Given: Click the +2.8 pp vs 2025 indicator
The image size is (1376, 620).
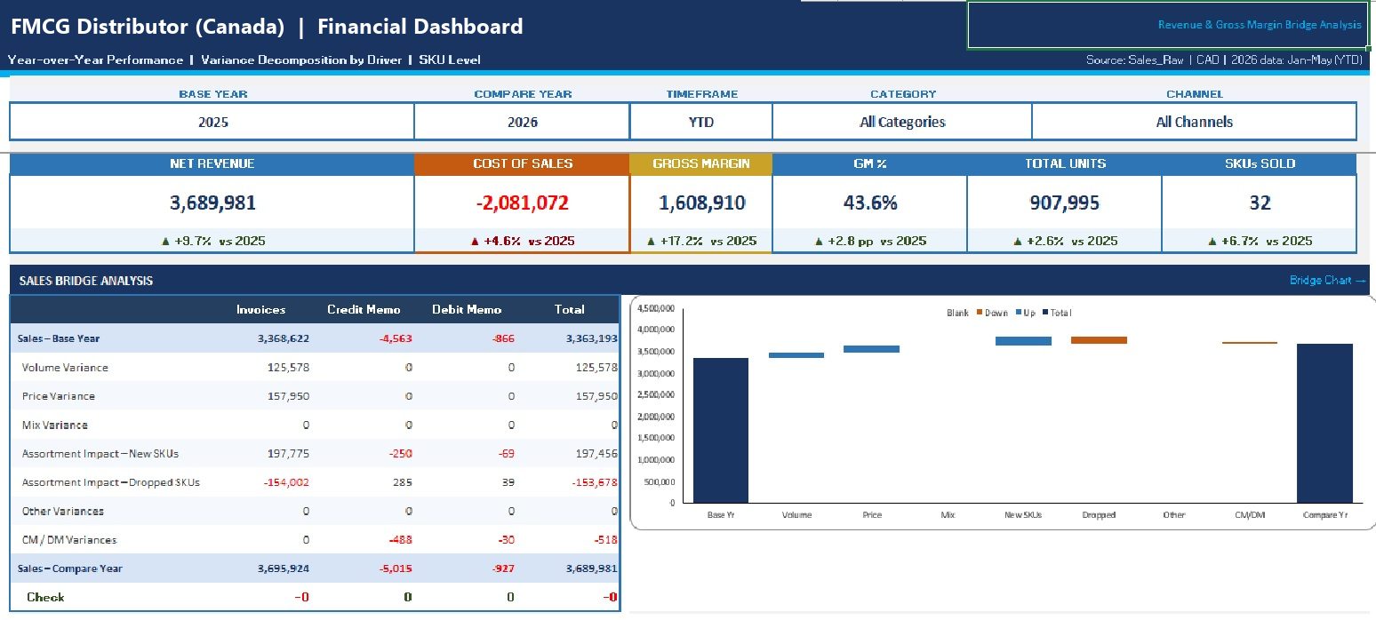Looking at the screenshot, I should pos(869,241).
